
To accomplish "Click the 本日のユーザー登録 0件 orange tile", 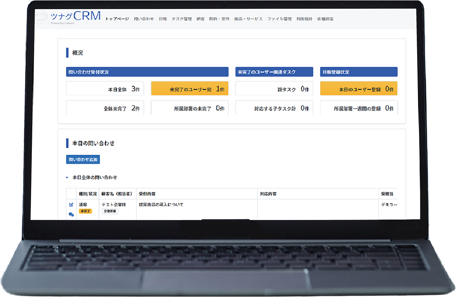I will 358,89.
